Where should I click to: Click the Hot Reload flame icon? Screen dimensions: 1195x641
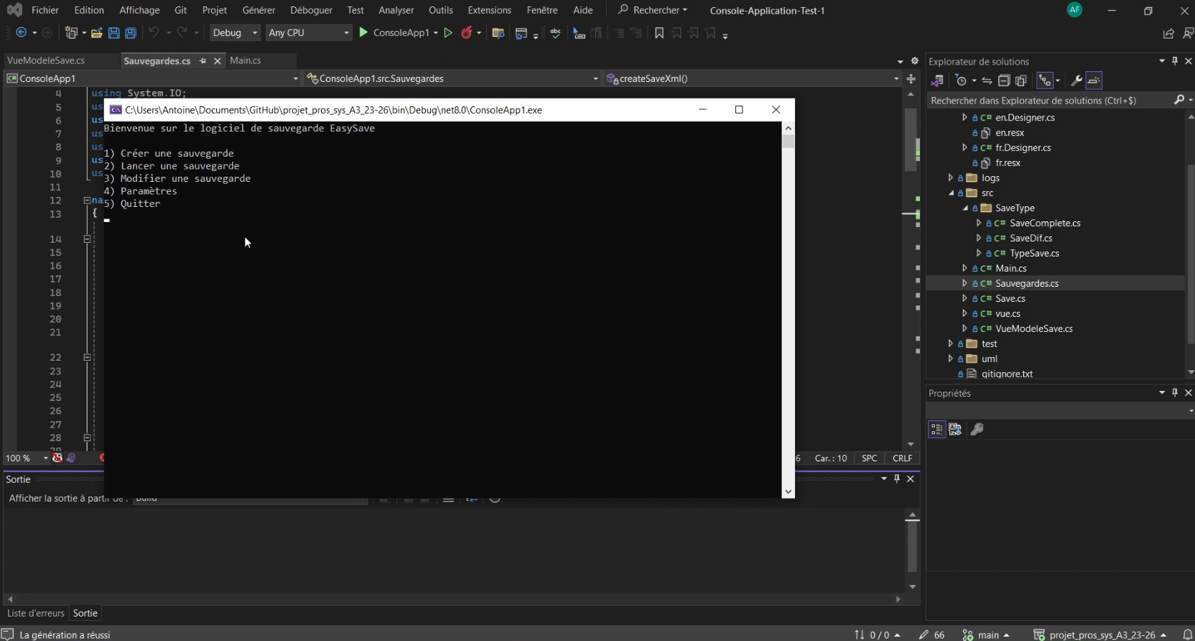pos(467,33)
